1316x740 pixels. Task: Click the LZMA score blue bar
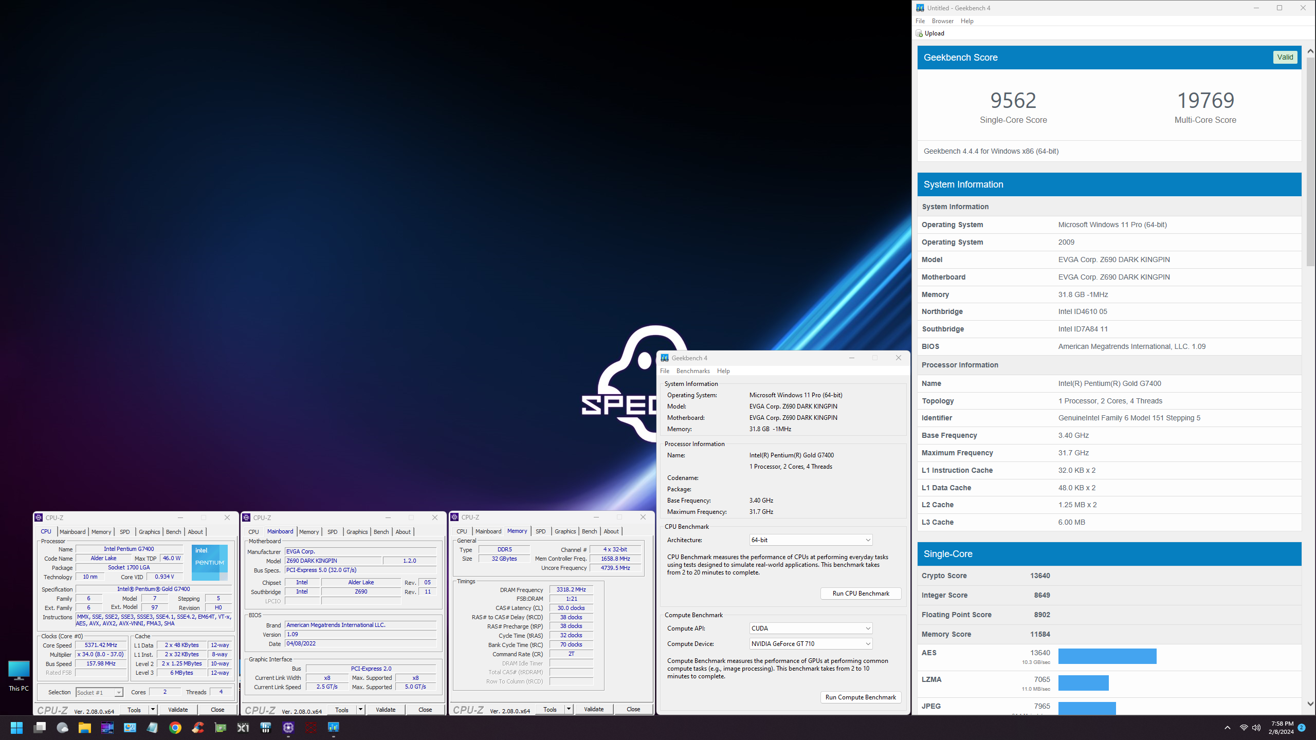1084,683
